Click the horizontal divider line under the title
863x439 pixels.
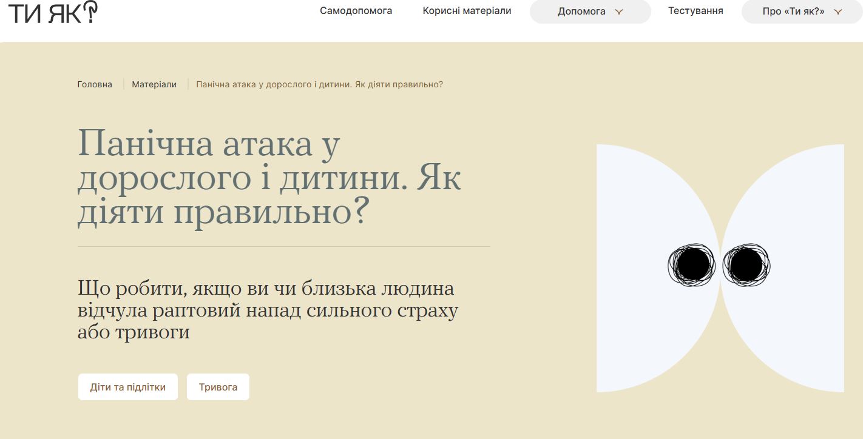(283, 247)
